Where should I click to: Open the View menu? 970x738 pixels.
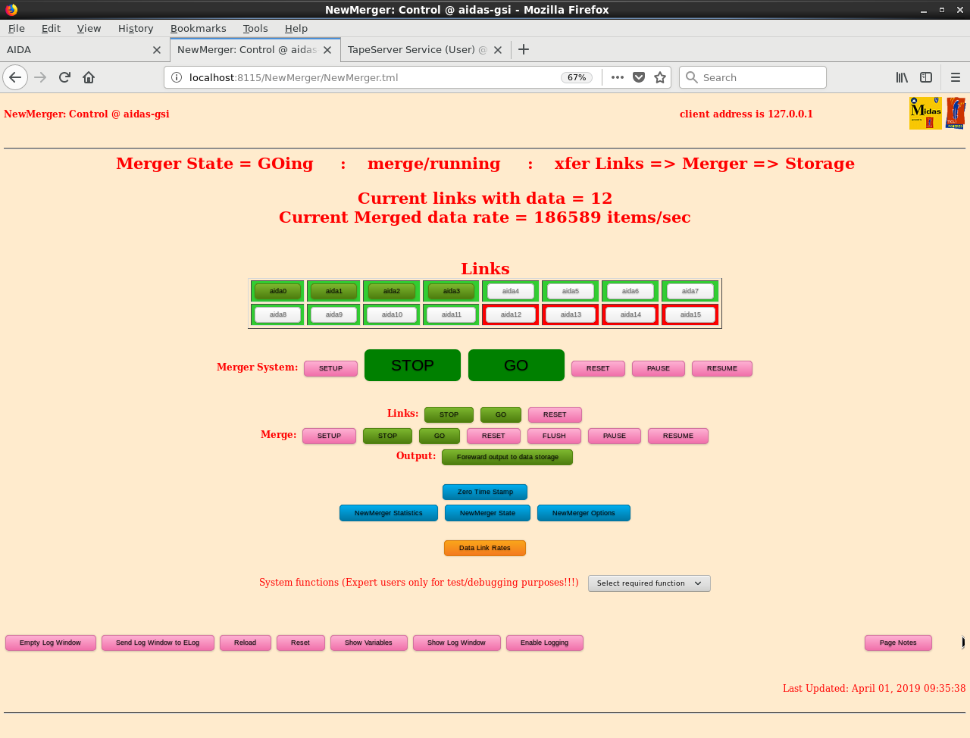point(89,28)
